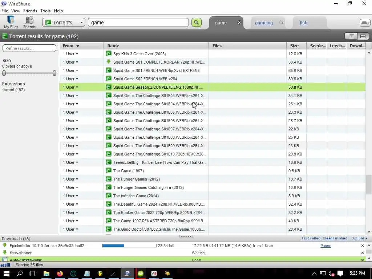Click the torrent icon for TeensLikeItBig Kimber Lee
The width and height of the screenshot is (372, 279).
coord(109,162)
